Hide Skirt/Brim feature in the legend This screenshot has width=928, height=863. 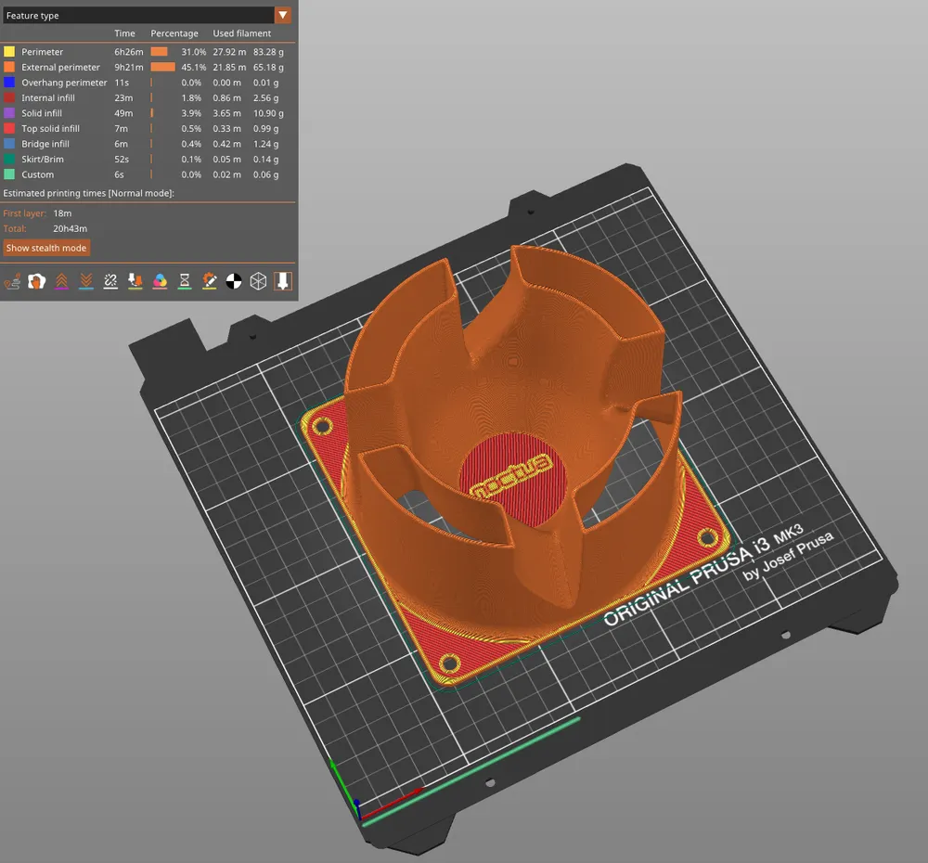(x=43, y=160)
